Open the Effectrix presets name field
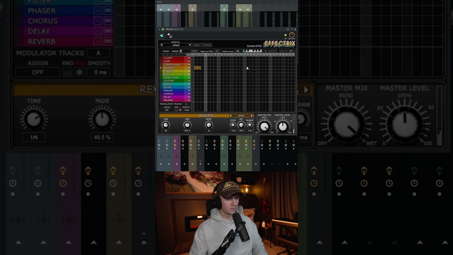 click(176, 45)
